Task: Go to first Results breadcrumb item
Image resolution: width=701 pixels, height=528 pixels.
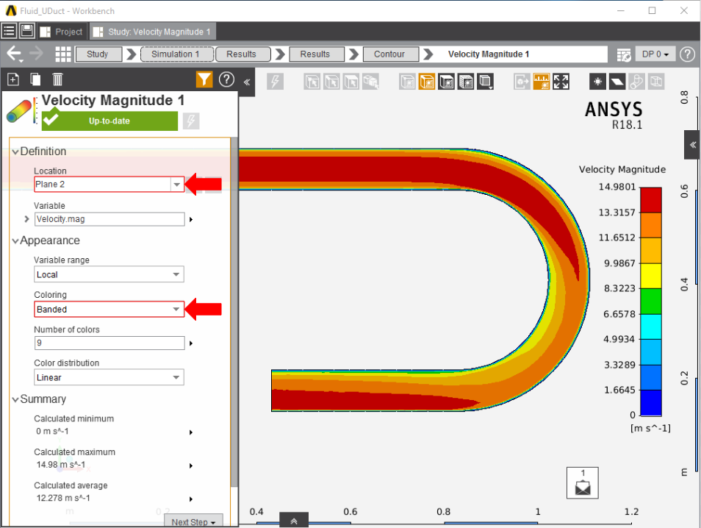Action: (x=242, y=54)
